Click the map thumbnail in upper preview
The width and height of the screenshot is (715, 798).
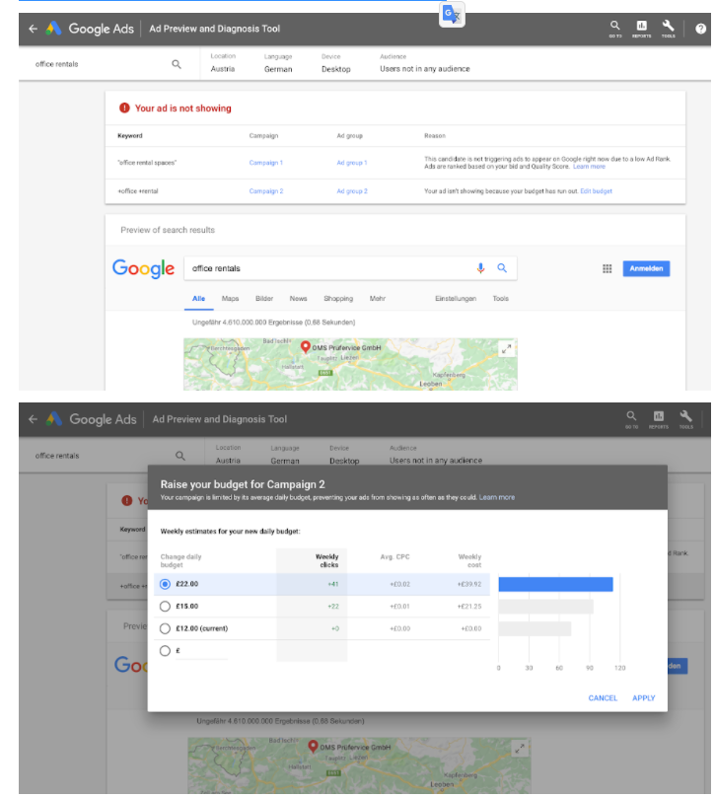[350, 364]
